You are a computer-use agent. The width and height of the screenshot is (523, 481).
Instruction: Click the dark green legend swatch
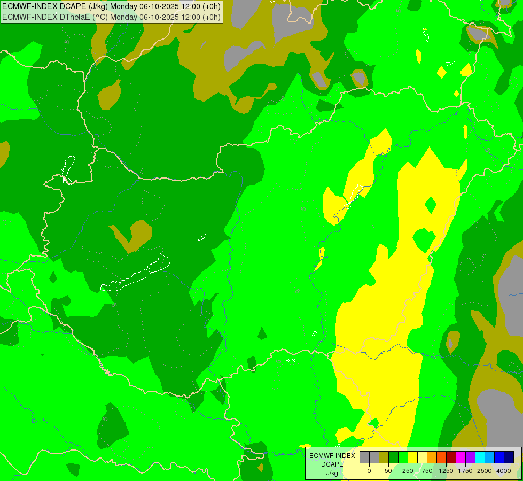point(394,457)
